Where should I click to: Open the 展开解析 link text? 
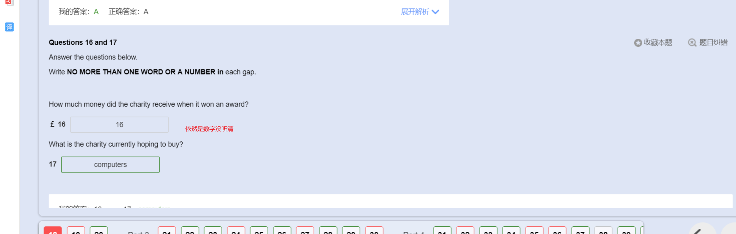(415, 12)
